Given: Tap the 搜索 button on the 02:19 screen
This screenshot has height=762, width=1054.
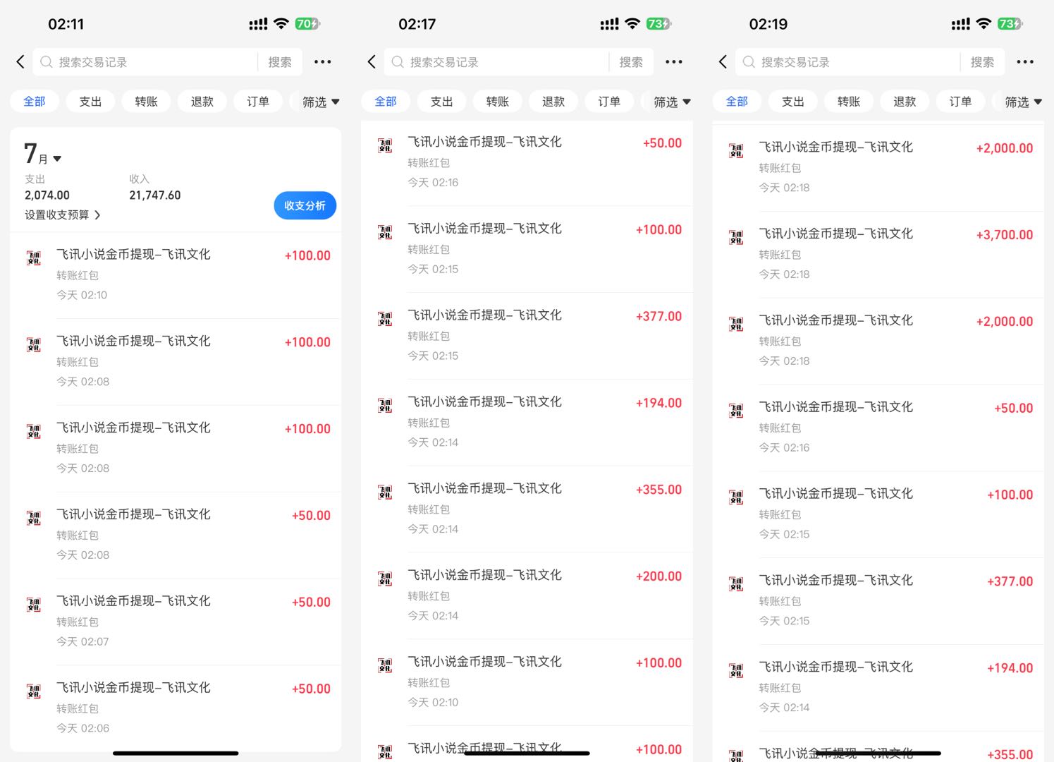Looking at the screenshot, I should click(x=982, y=62).
